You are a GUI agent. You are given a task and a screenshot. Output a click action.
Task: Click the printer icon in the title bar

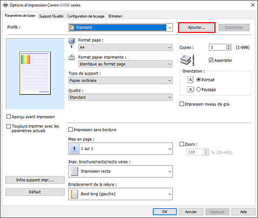5,5
